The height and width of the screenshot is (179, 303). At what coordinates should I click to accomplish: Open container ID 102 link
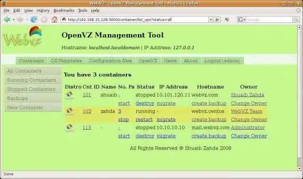[87, 111]
